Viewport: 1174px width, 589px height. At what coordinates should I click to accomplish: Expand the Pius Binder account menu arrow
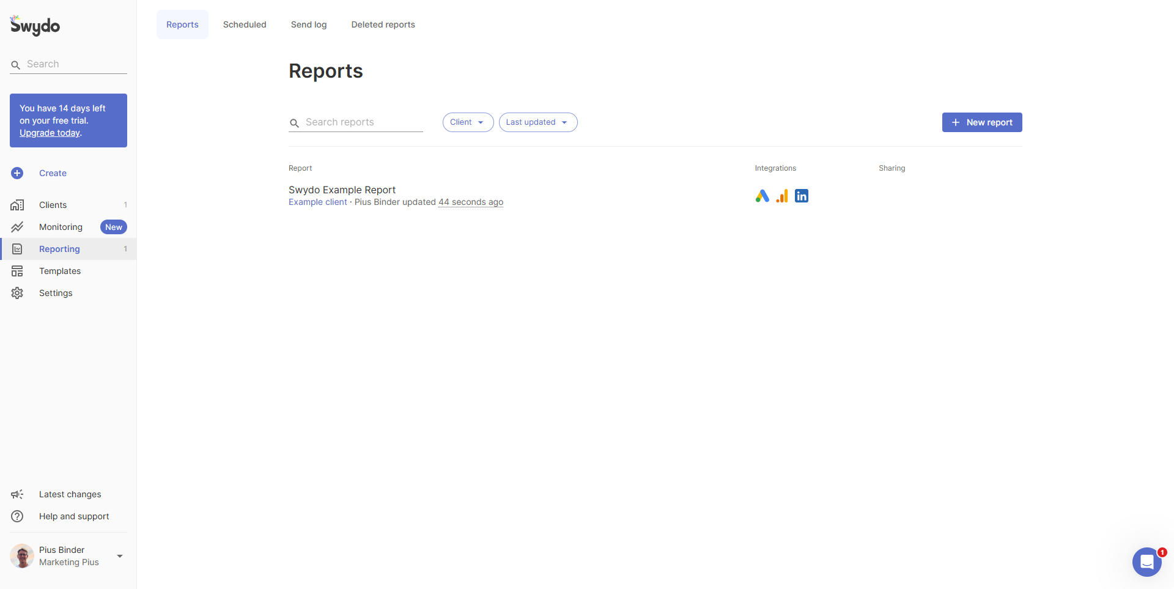coord(120,556)
